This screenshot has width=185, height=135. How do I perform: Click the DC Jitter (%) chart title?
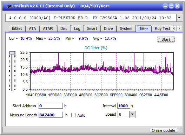click(96, 48)
